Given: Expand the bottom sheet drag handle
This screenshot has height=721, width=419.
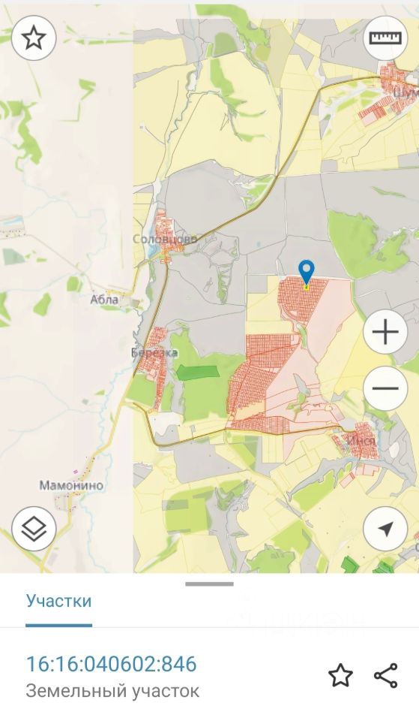Looking at the screenshot, I should coord(209,584).
